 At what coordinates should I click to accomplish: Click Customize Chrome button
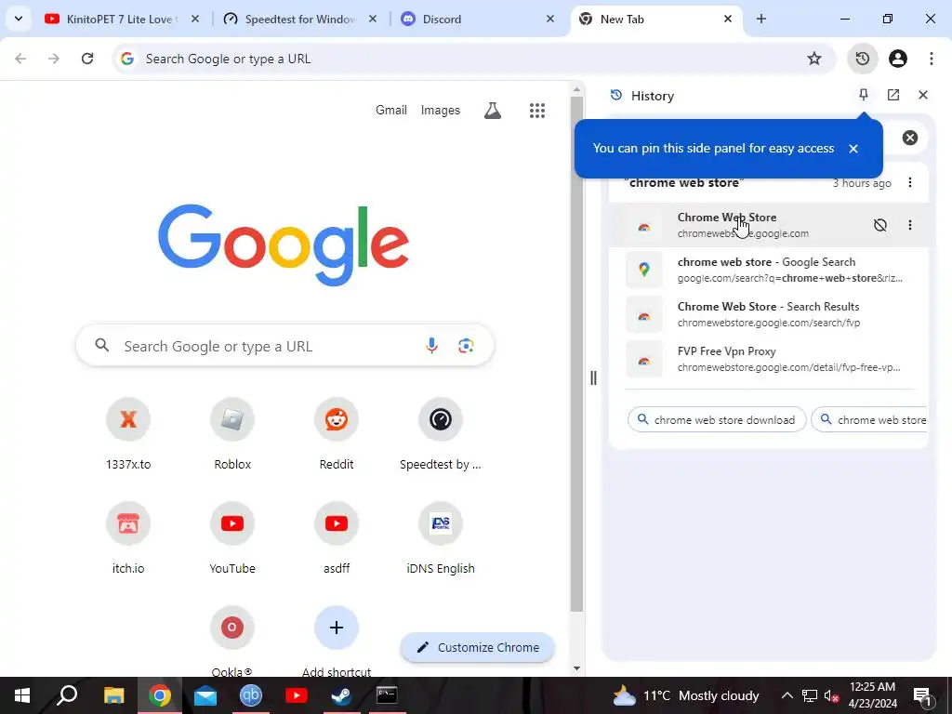click(477, 647)
